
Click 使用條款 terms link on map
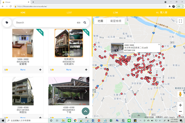[x=180, y=117]
